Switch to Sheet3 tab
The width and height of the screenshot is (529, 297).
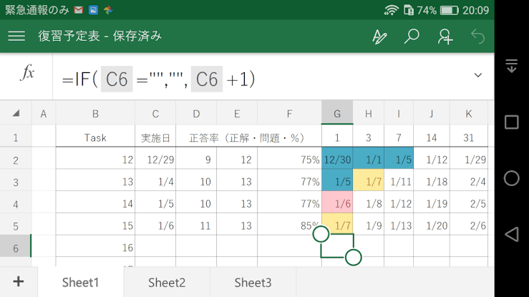[x=253, y=283]
